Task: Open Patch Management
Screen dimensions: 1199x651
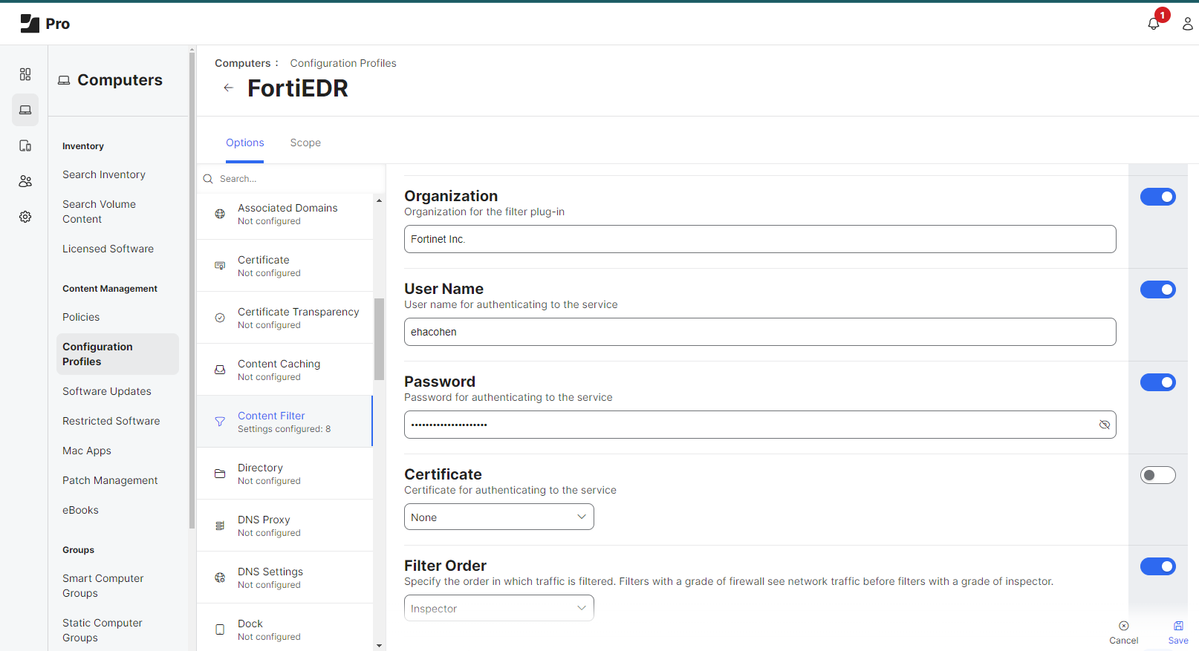Action: 110,480
